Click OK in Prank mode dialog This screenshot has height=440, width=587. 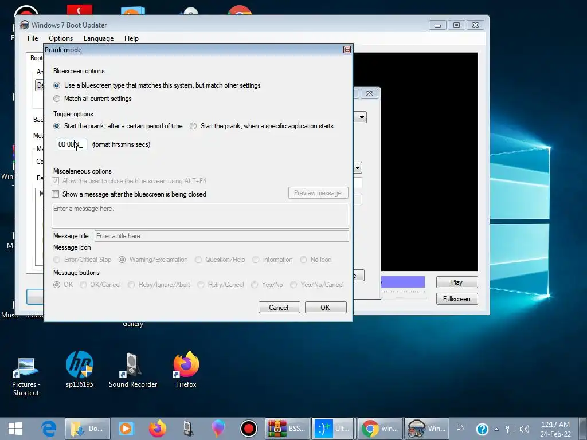[x=326, y=308]
